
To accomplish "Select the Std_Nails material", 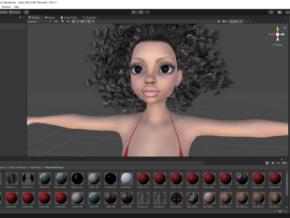I will click(x=209, y=200).
